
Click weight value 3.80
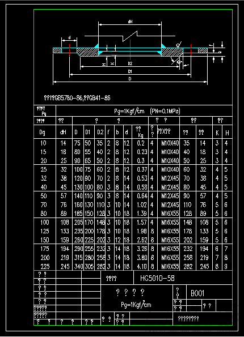[x=142, y=258]
